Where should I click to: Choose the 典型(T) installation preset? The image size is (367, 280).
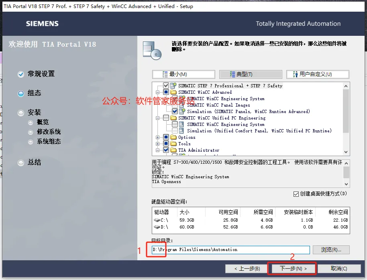(251, 74)
